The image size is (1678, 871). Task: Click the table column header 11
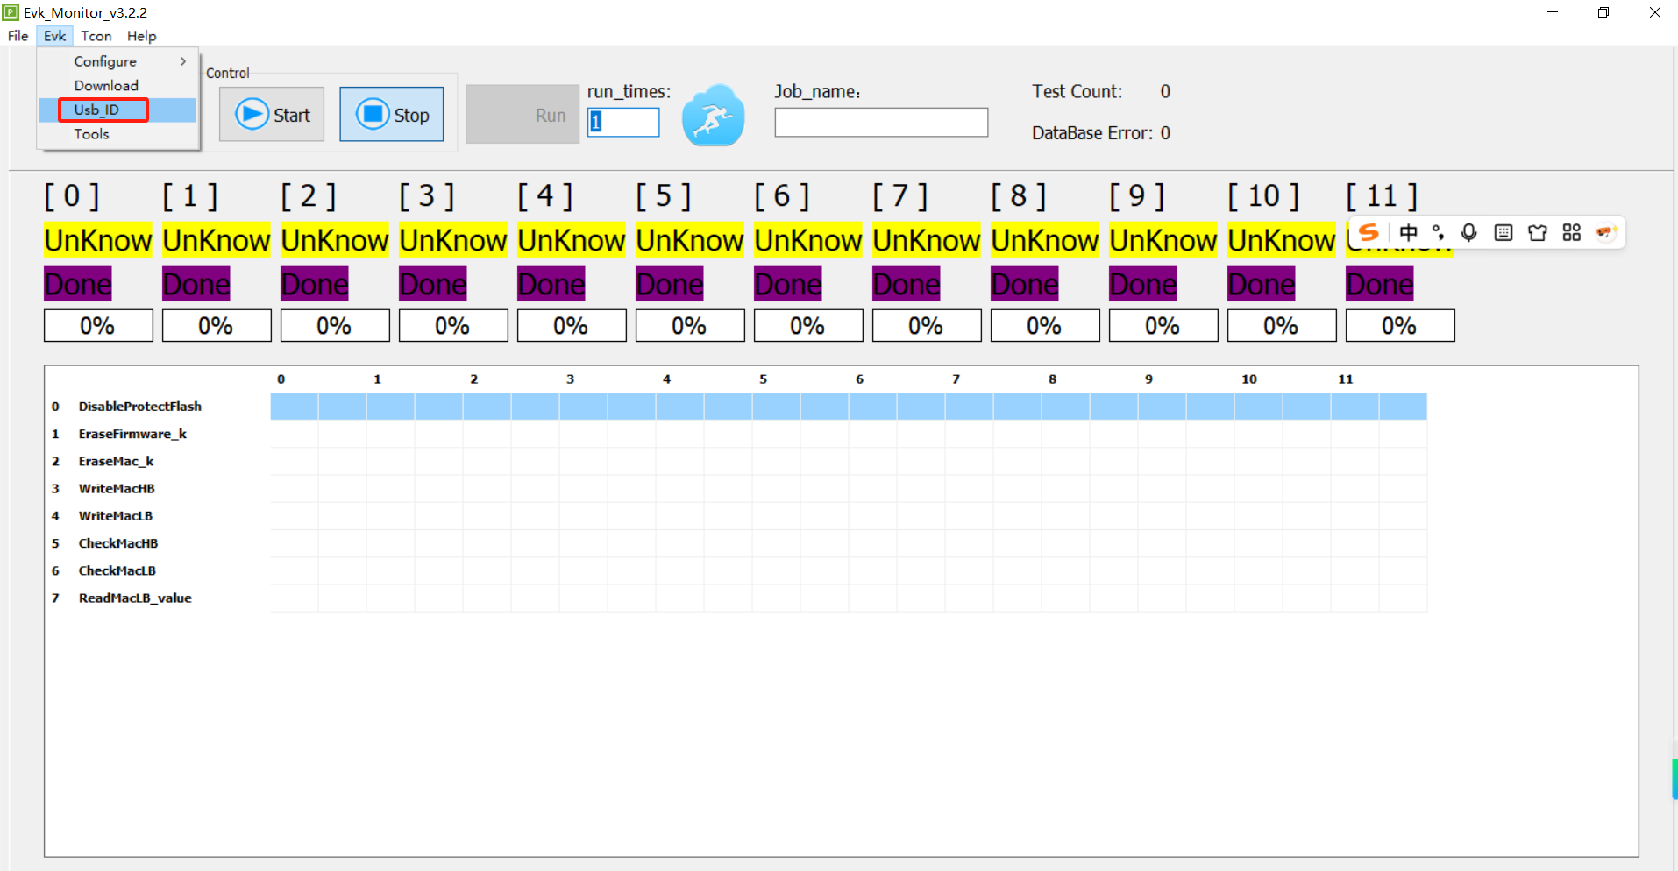(1346, 379)
